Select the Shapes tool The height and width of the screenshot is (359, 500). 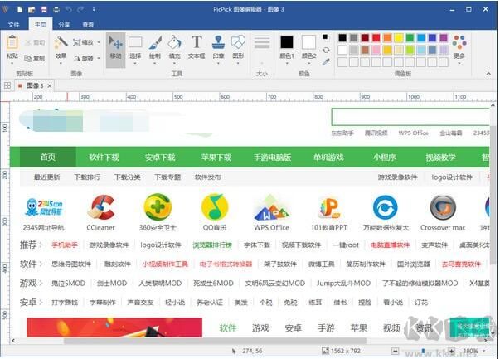click(238, 42)
